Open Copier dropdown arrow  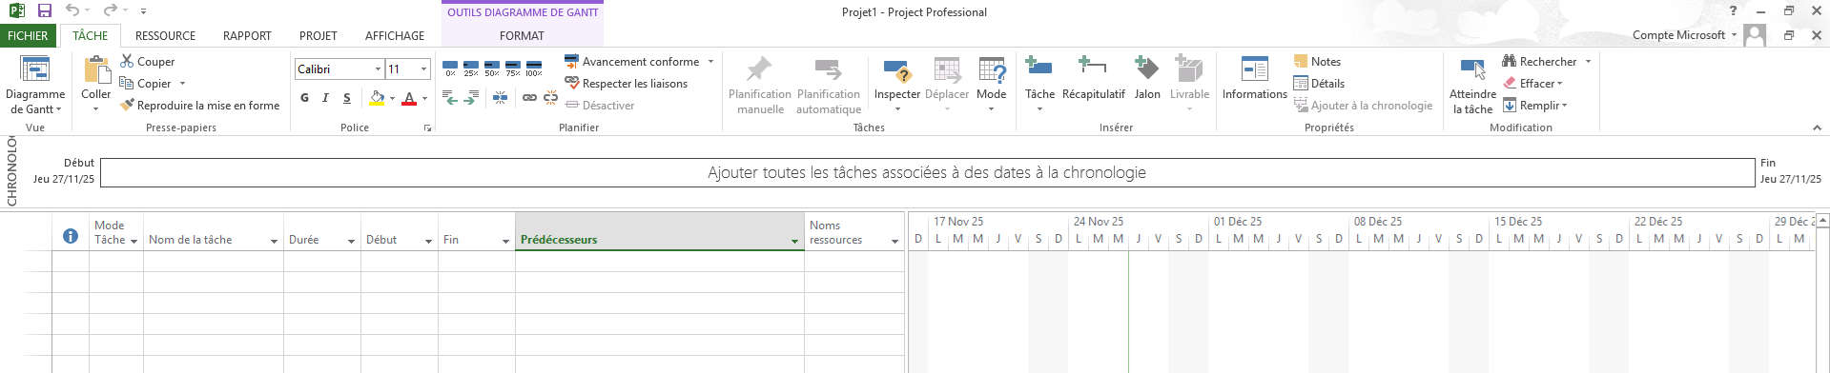[182, 83]
